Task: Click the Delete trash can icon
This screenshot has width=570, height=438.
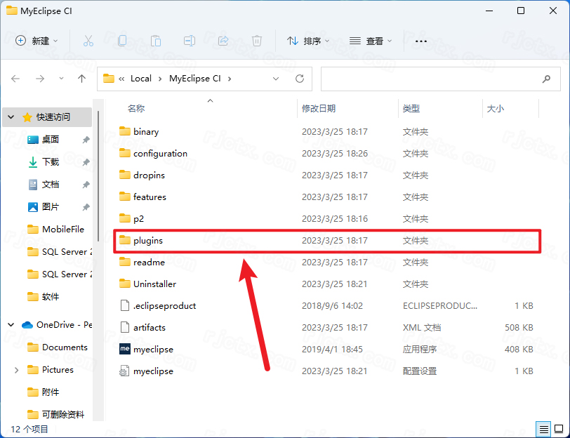Action: click(257, 41)
